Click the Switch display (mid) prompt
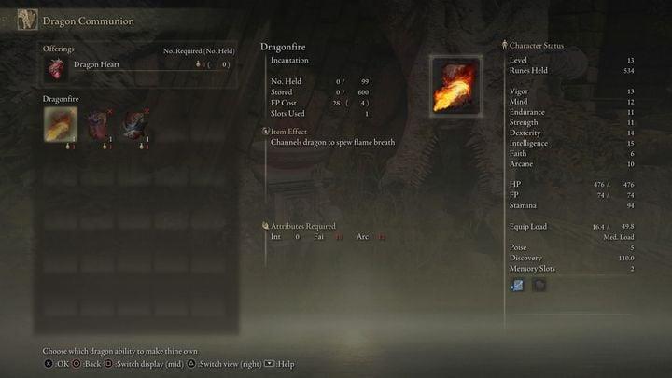The image size is (672, 378). (144, 364)
